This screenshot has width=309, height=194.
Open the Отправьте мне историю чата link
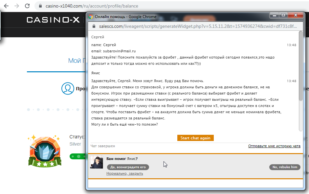click(274, 146)
